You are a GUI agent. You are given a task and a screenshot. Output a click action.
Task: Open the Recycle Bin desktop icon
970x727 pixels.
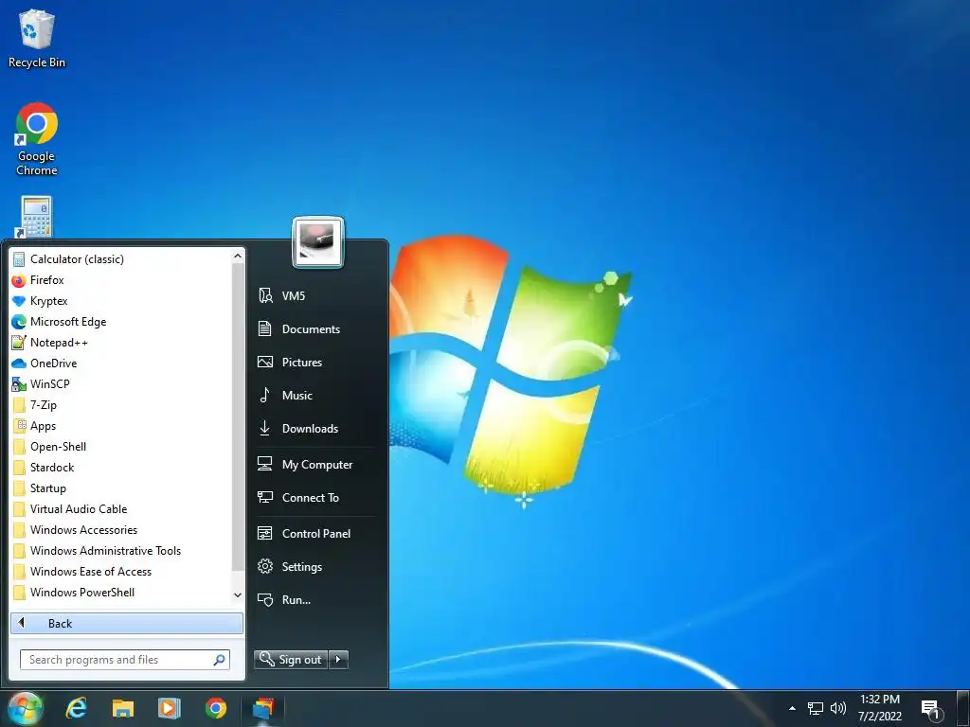tap(37, 38)
